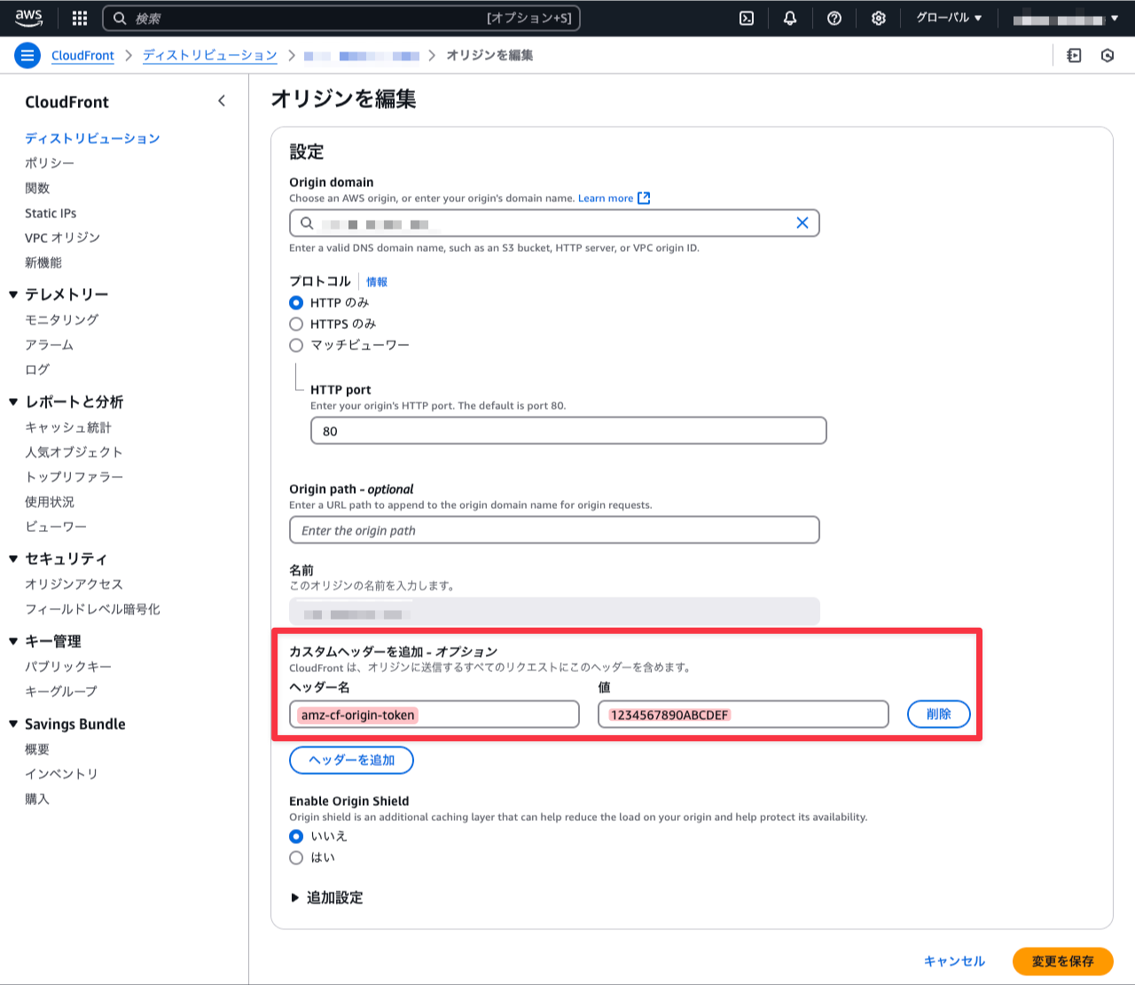Viewport: 1135px width, 985px height.
Task: Open 人気オブジェクト in the sidebar
Action: click(74, 452)
